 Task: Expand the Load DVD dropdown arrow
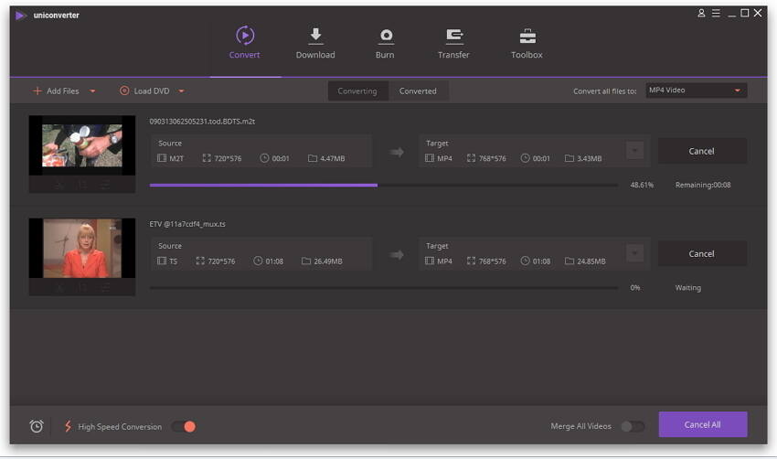pyautogui.click(x=181, y=91)
